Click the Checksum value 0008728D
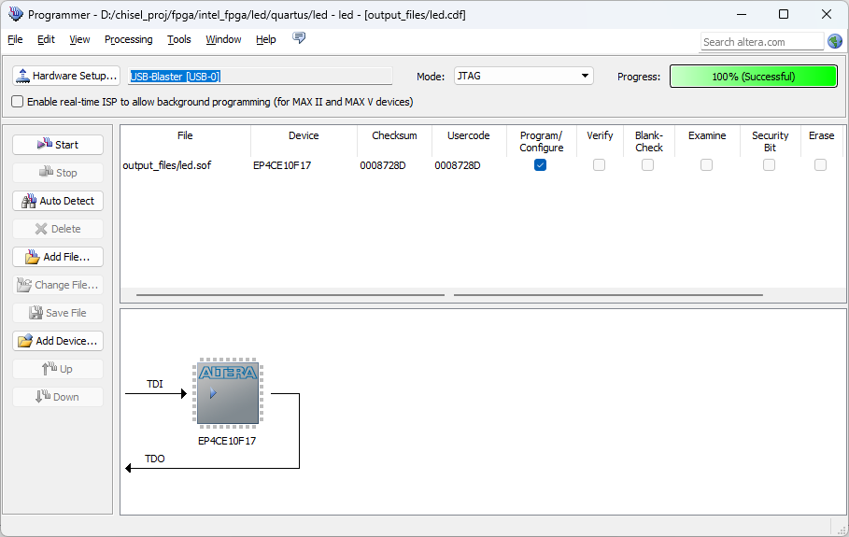This screenshot has height=537, width=849. coord(383,165)
